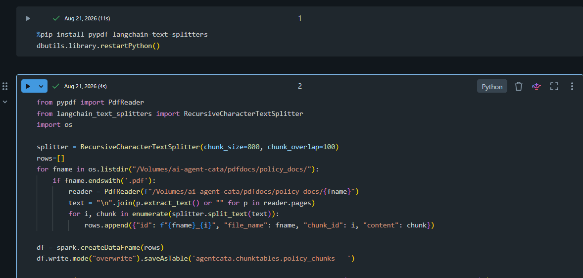Click the green checkmark status of cell 2
The width and height of the screenshot is (583, 278).
(x=56, y=86)
